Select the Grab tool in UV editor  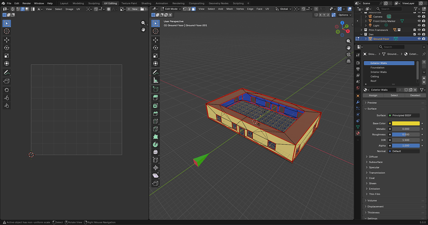click(7, 90)
